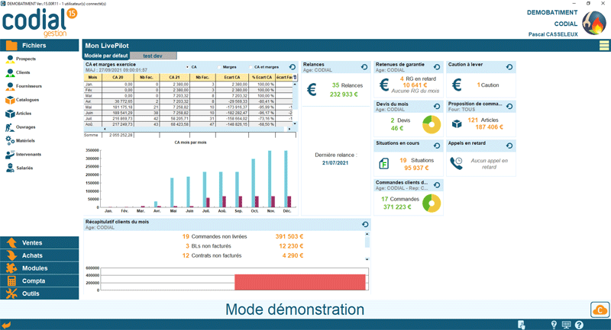Click the lightbulb tips icon in status bar
611x330 pixels.
(x=554, y=325)
